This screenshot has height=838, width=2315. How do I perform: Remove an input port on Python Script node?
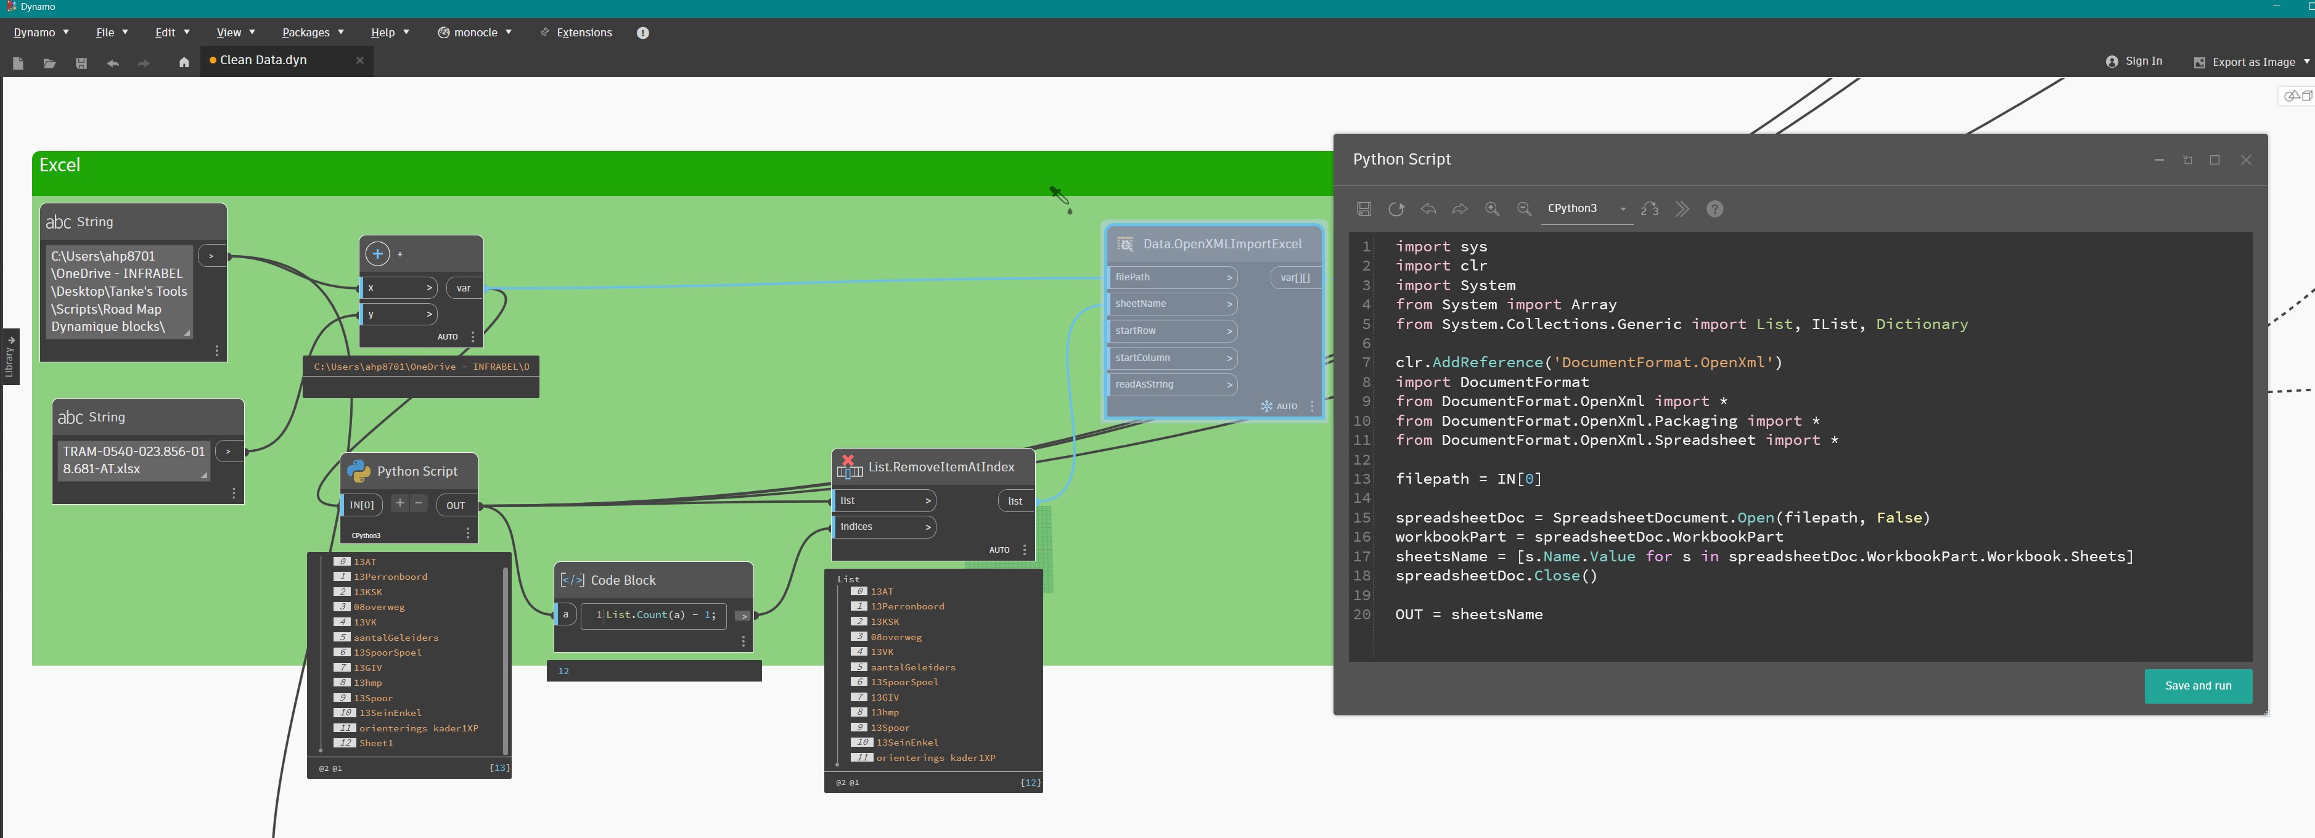419,503
